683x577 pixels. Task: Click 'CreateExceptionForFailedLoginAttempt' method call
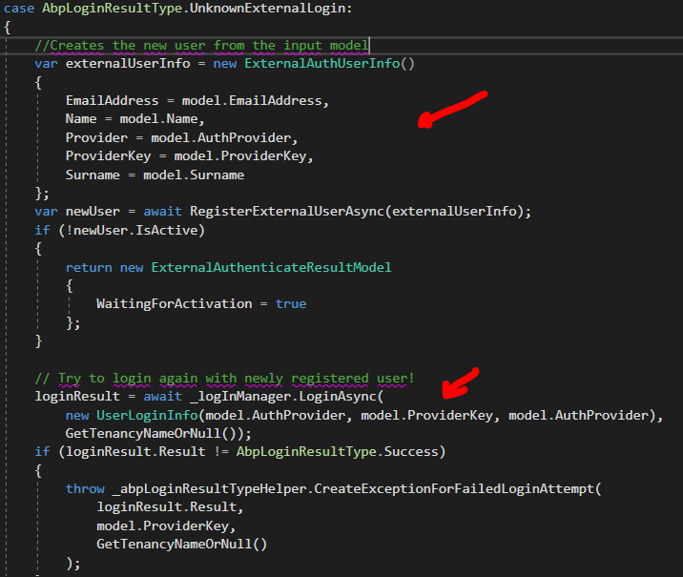454,488
